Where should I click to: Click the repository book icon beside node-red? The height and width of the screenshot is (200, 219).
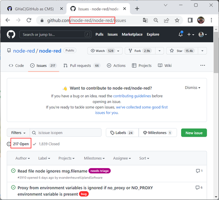click(x=9, y=51)
